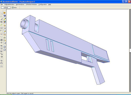Open the BothWindows menu

pos(20,4)
